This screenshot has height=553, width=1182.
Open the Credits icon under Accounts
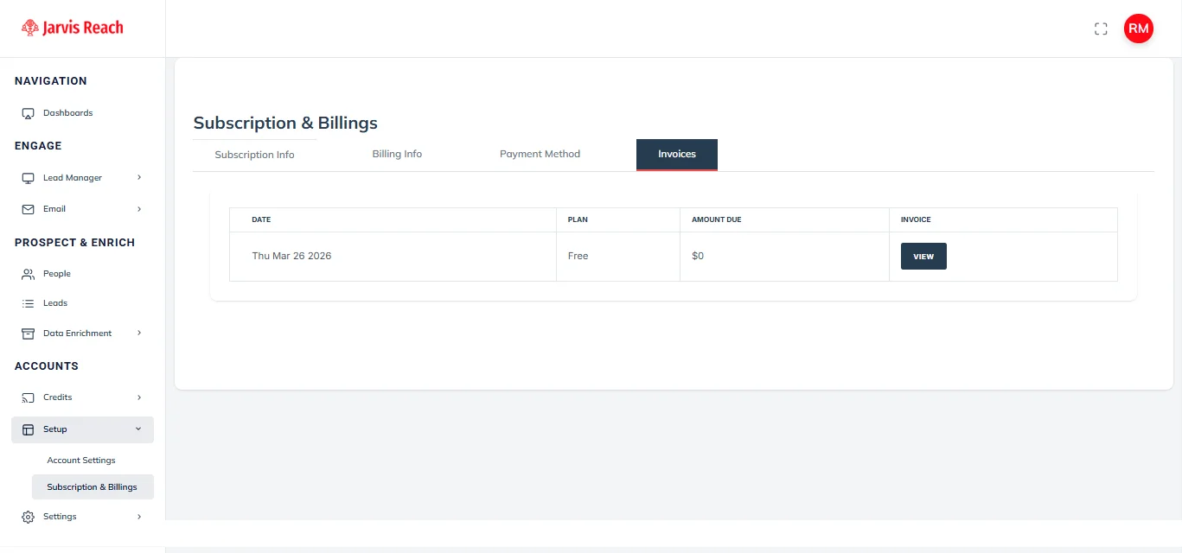[x=27, y=397]
